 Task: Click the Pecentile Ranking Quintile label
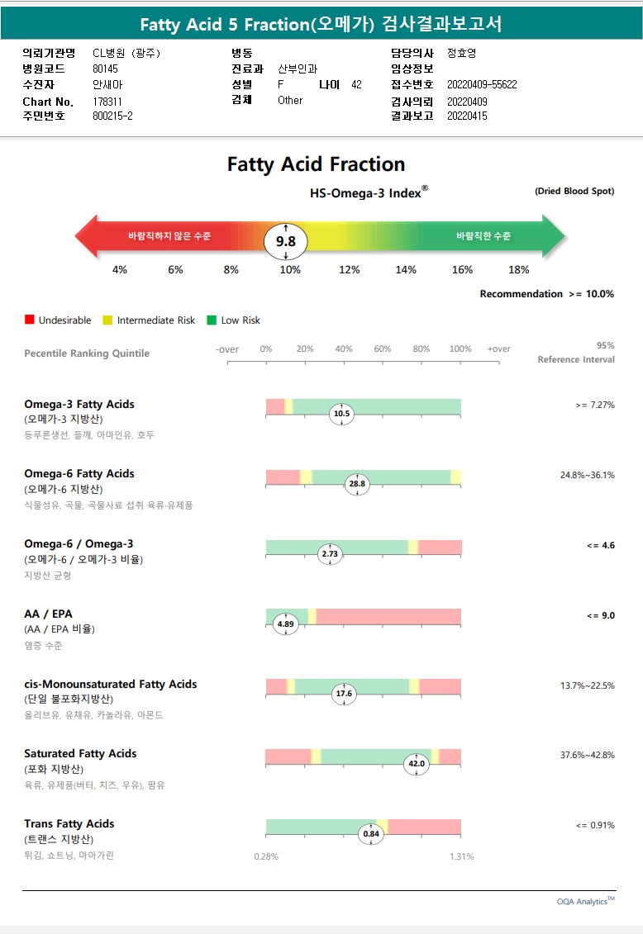coord(87,353)
